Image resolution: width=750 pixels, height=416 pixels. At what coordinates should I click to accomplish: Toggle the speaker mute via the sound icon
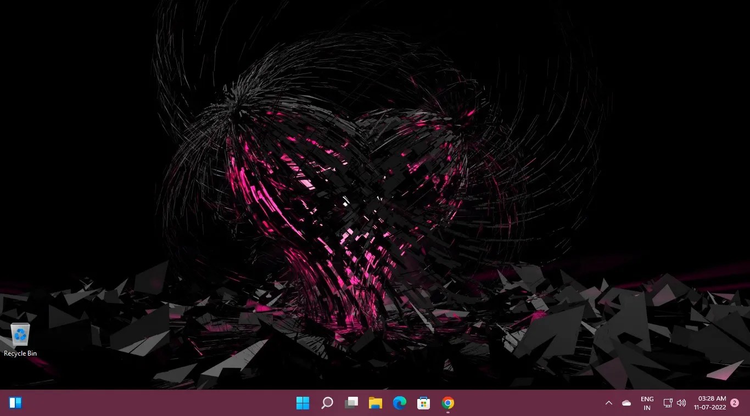point(681,403)
